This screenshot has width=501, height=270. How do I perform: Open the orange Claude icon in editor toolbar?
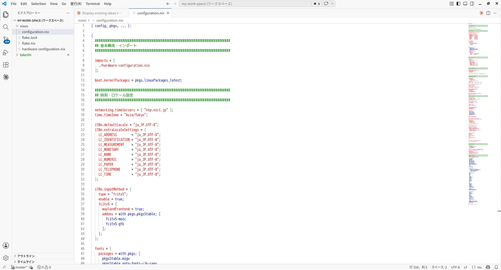pos(481,13)
